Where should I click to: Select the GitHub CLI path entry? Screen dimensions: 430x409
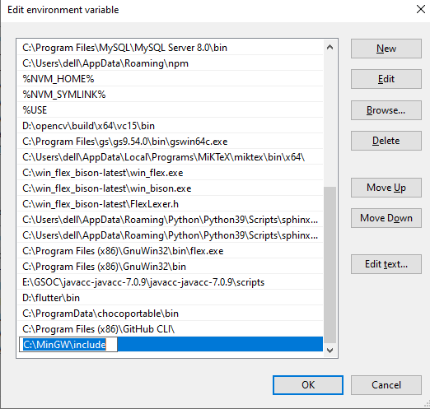point(171,329)
